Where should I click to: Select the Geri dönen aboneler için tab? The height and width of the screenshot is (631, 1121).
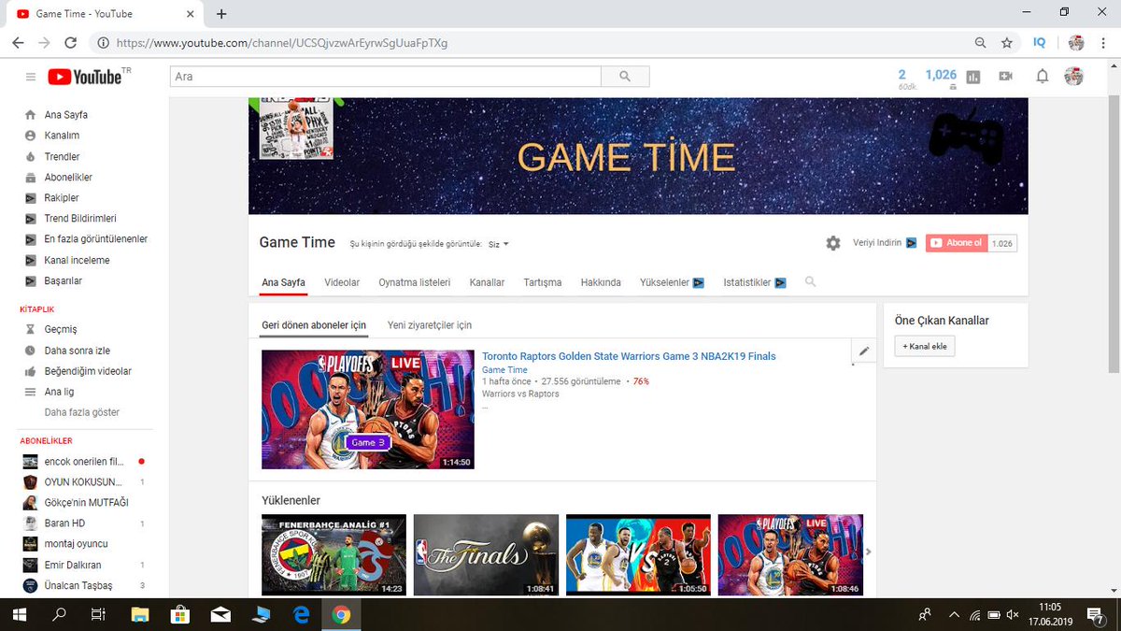(x=314, y=325)
